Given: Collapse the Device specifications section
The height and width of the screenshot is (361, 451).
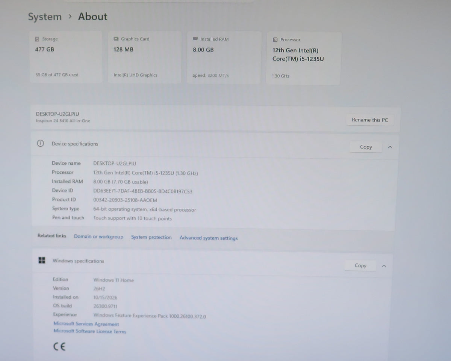Looking at the screenshot, I should click(x=390, y=147).
